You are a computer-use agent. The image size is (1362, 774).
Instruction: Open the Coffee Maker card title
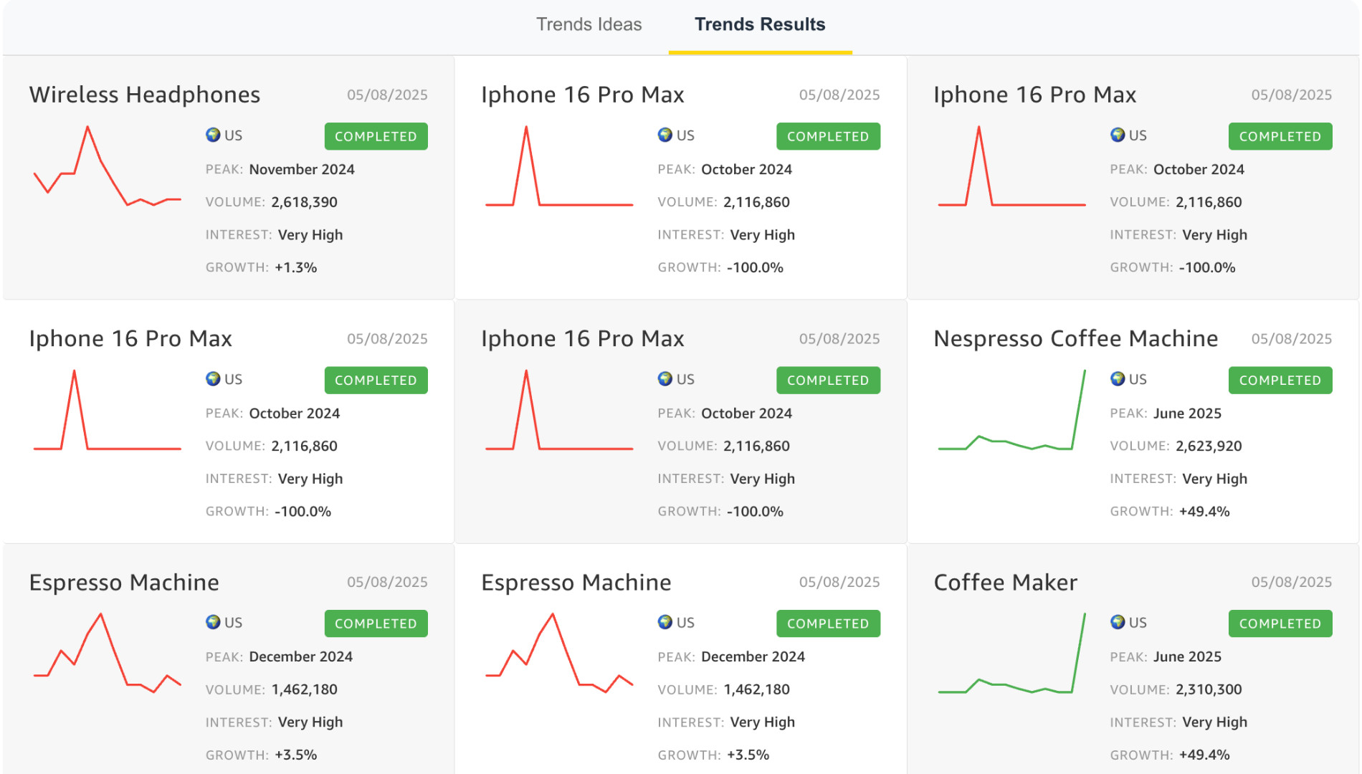1005,582
